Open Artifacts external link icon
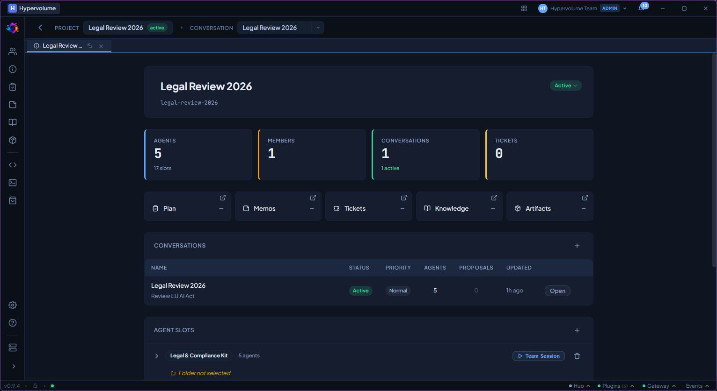Screen dimensions: 717x391 (585, 198)
